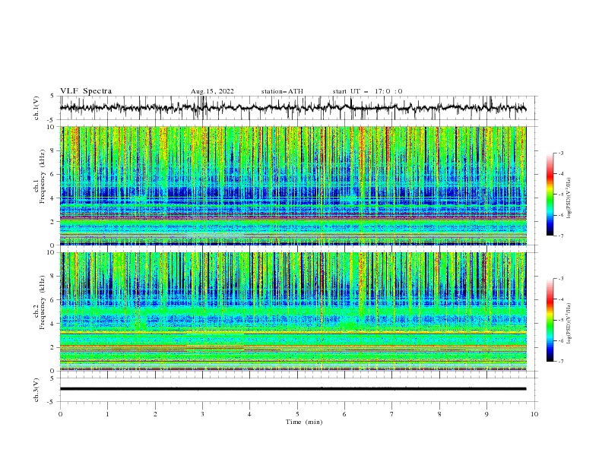Image resolution: width=602 pixels, height=465 pixels.
Task: Click the '6' kHz tick of the ch.2 spectrogram
Action: pyautogui.click(x=54, y=299)
